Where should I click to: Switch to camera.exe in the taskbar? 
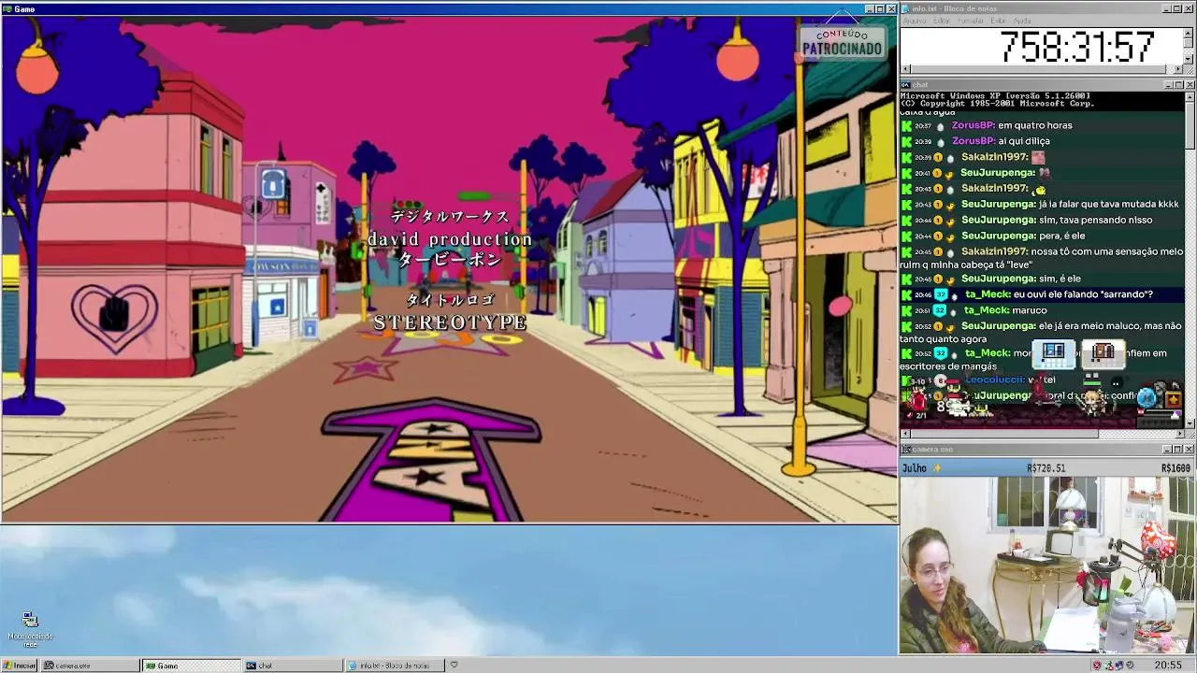pyautogui.click(x=90, y=666)
